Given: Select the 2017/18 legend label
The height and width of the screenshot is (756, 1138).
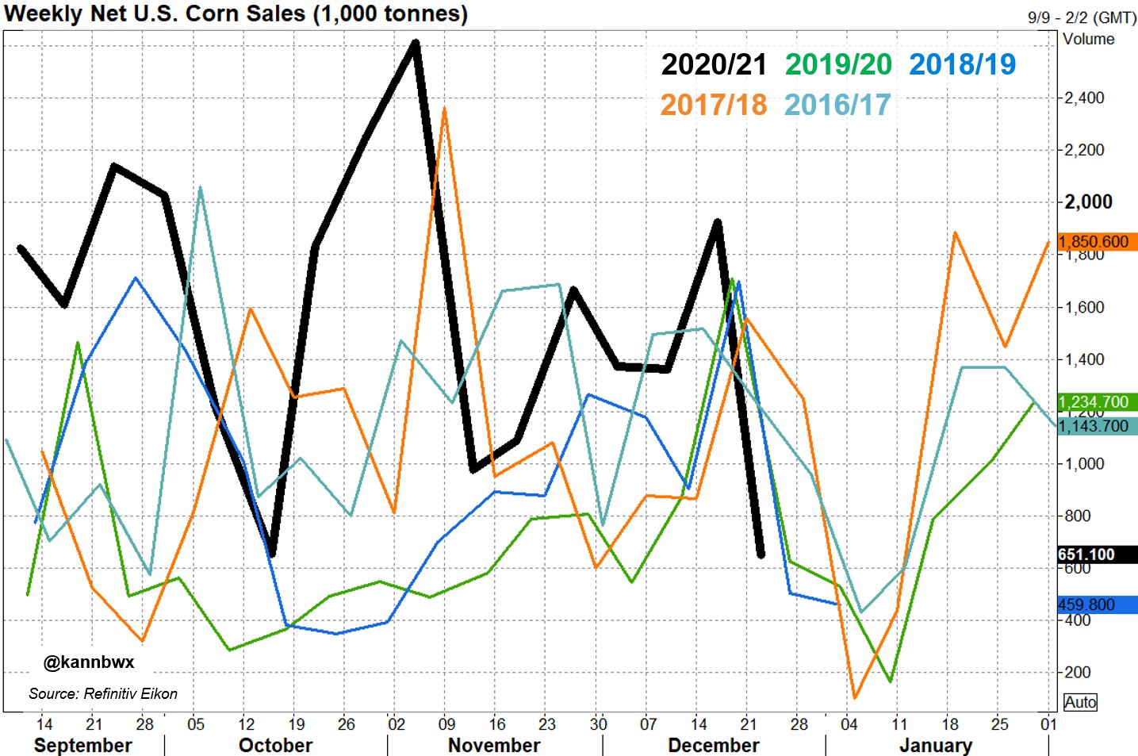Looking at the screenshot, I should tap(714, 105).
